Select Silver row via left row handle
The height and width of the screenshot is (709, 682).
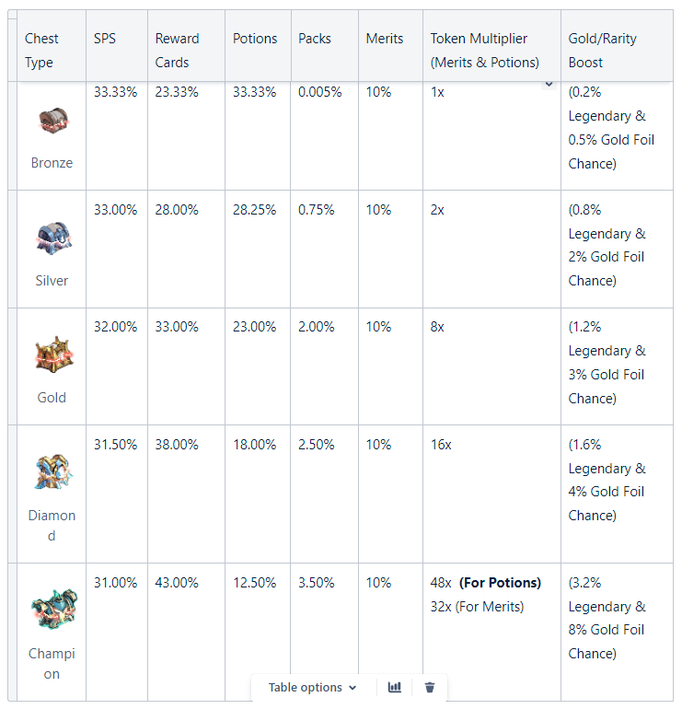12,250
